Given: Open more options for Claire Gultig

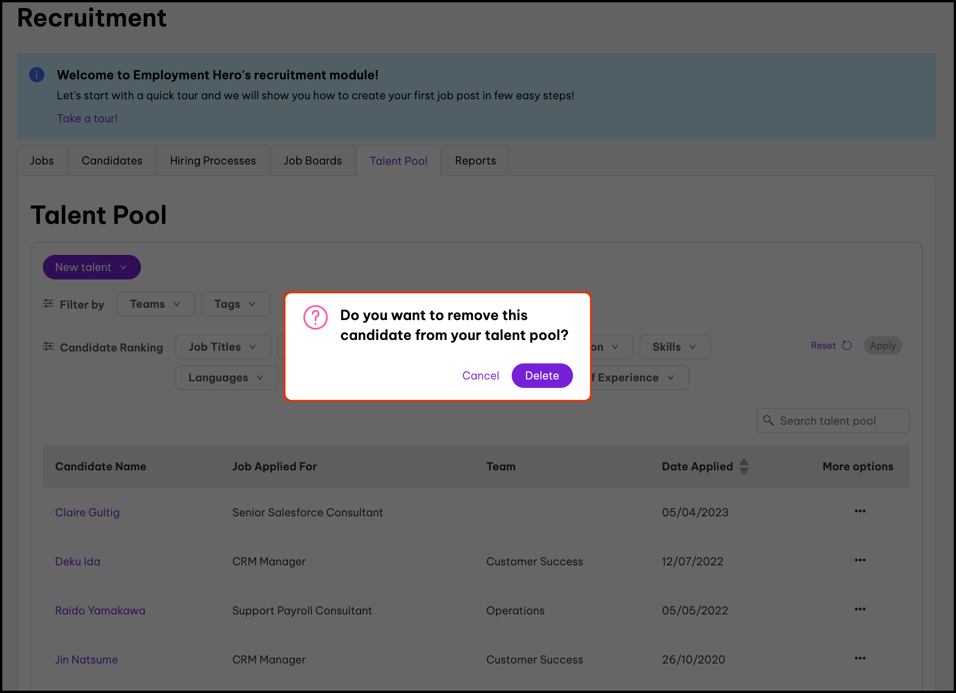Looking at the screenshot, I should coord(860,511).
